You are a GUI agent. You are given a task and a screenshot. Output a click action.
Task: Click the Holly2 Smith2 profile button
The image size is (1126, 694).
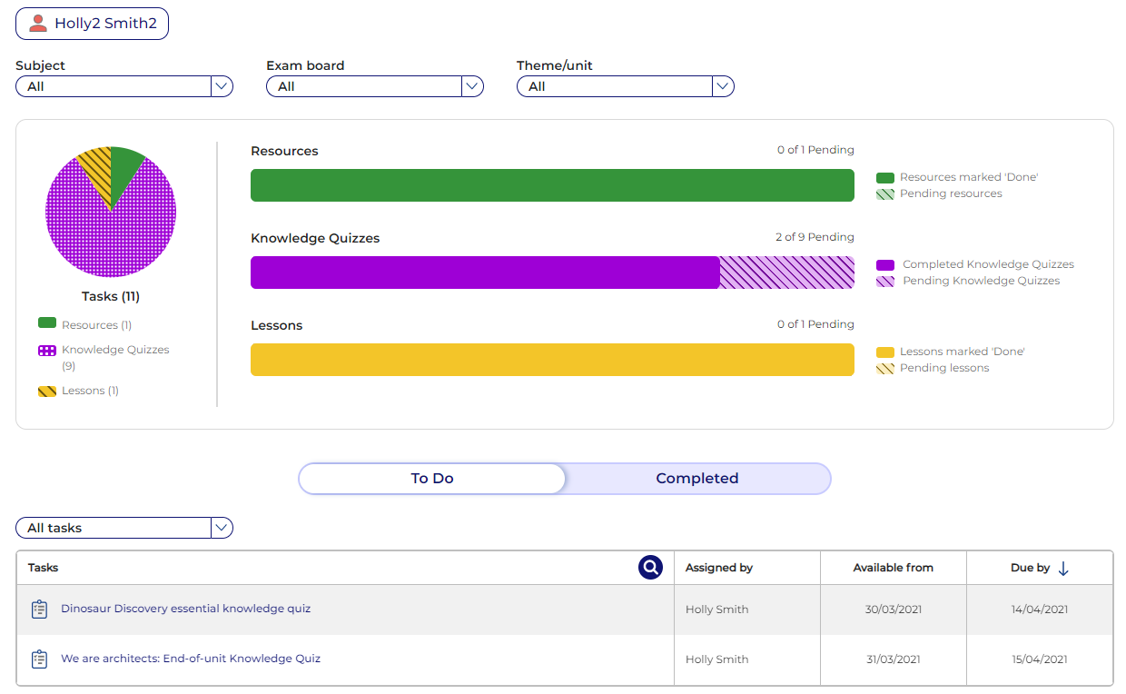click(x=93, y=24)
